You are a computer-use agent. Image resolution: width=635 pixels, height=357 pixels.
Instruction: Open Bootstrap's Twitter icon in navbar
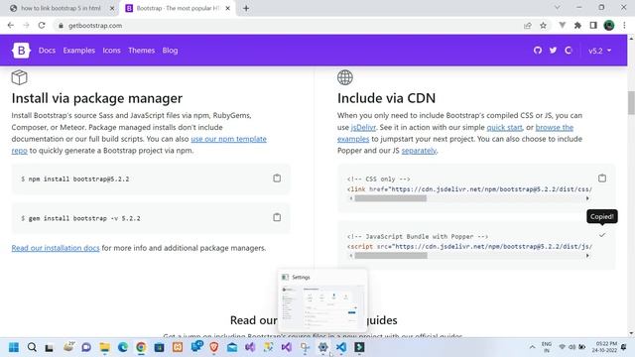pyautogui.click(x=553, y=51)
